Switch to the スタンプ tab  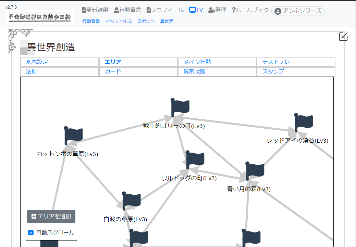click(296, 71)
